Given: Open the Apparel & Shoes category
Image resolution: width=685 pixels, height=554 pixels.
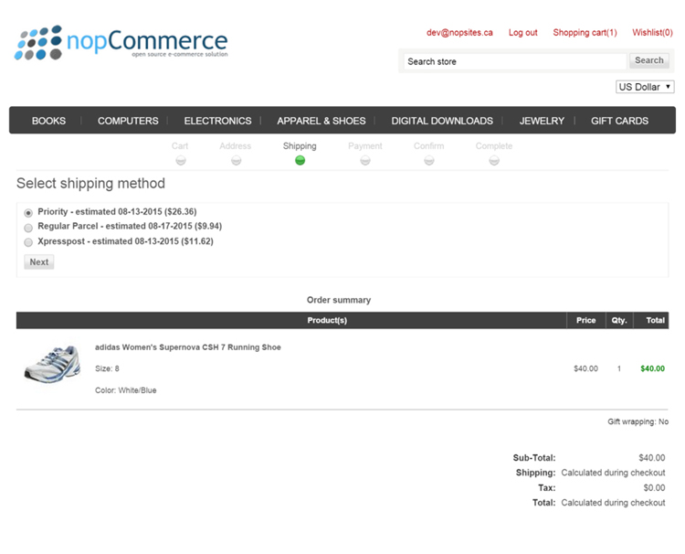Looking at the screenshot, I should point(321,121).
